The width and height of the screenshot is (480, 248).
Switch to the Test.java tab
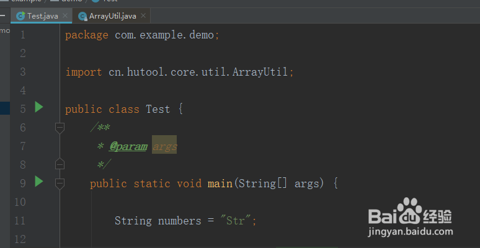[x=42, y=16]
